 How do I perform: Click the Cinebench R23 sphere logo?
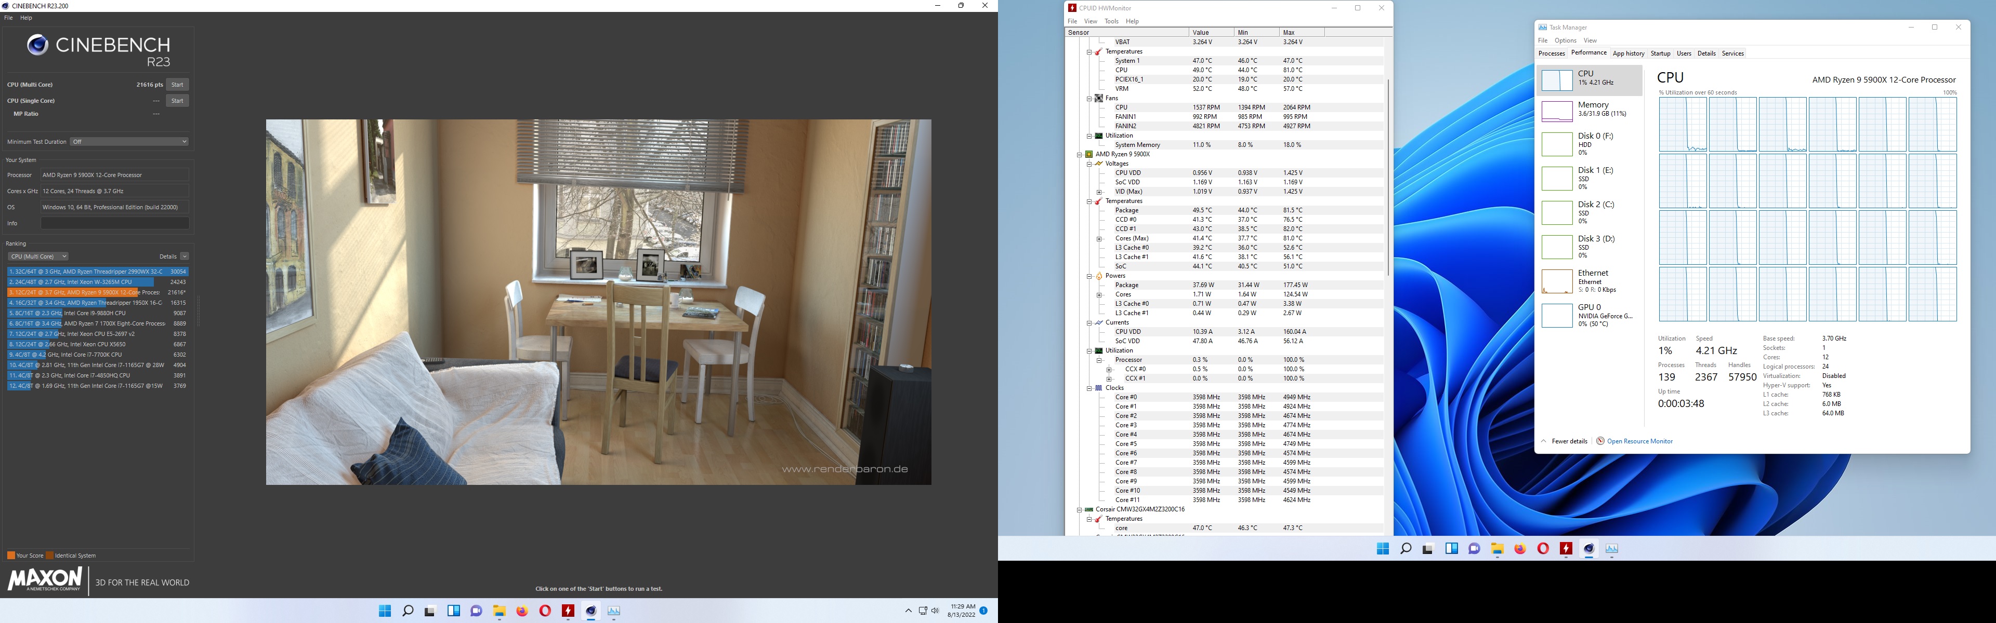click(37, 45)
